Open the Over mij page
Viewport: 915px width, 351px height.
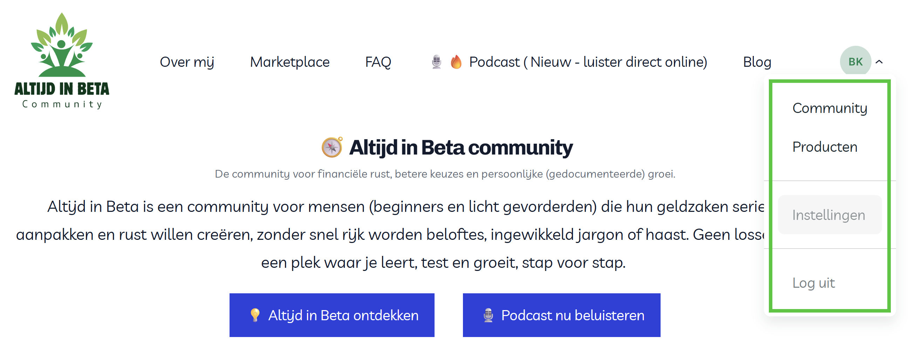[x=187, y=62]
